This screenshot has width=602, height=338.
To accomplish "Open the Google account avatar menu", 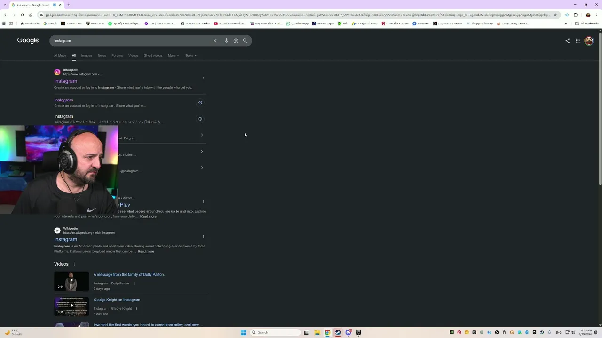I will (589, 41).
